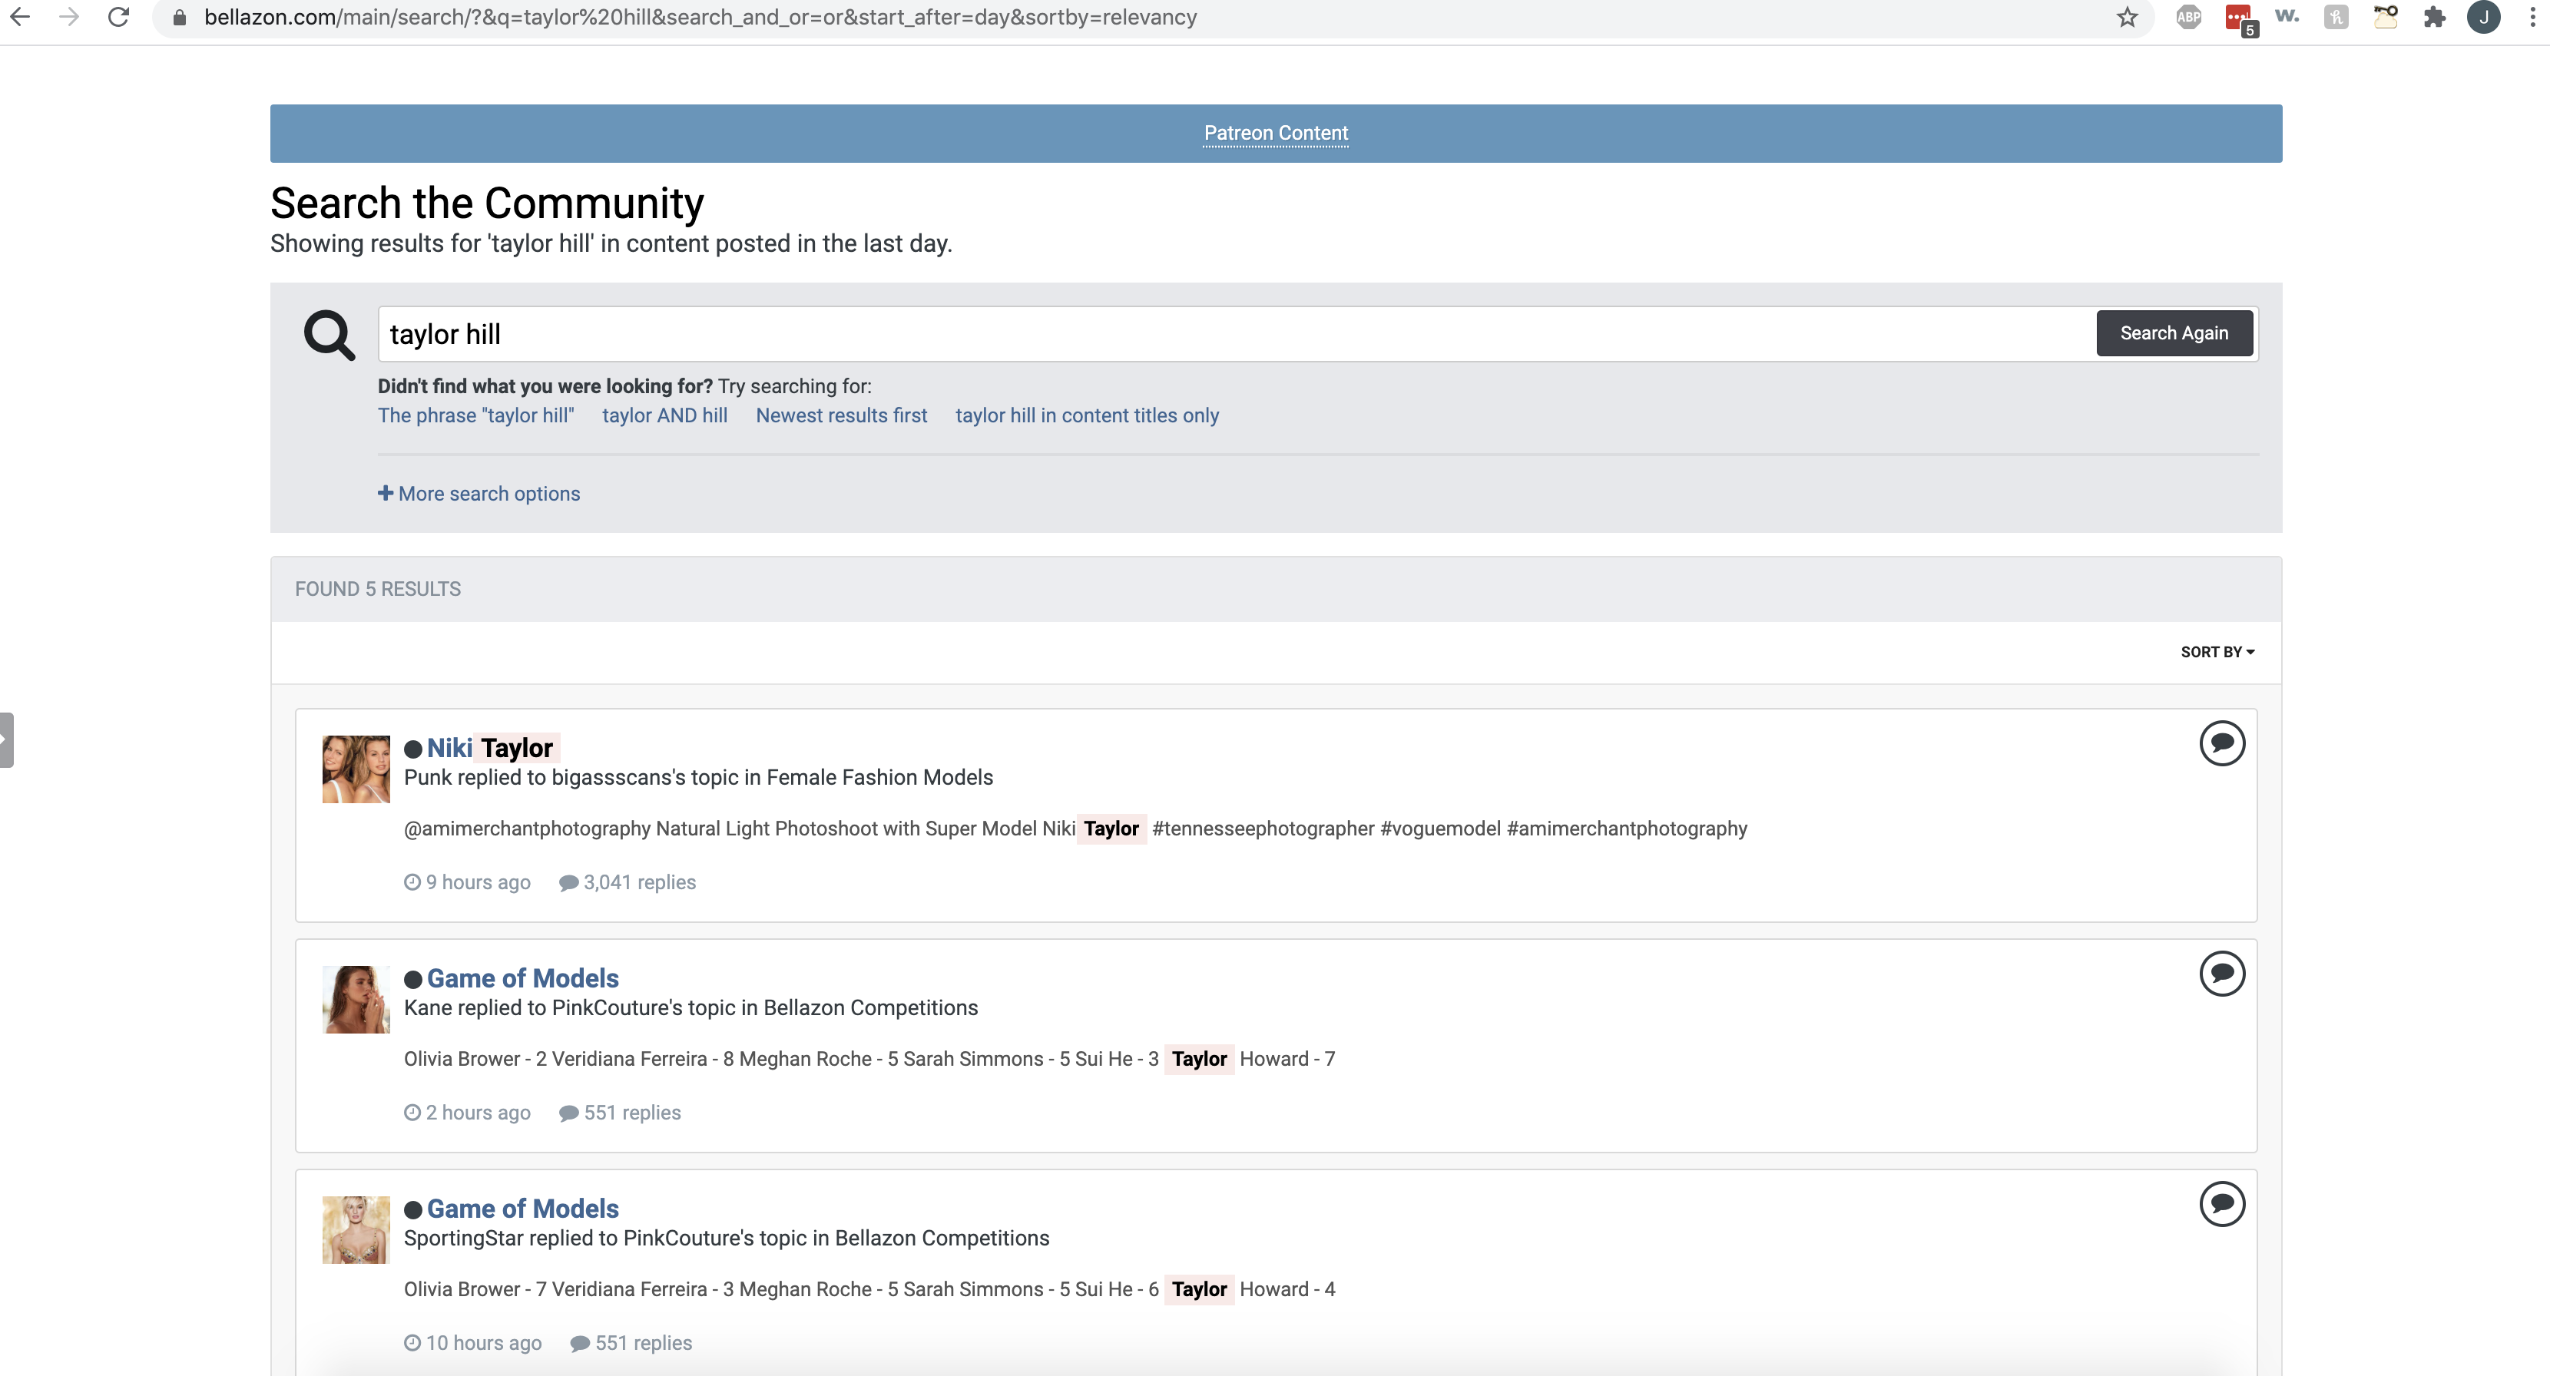The image size is (2550, 1376).
Task: Click the comment bubble icon on SportingStar's result
Action: click(x=2221, y=1204)
